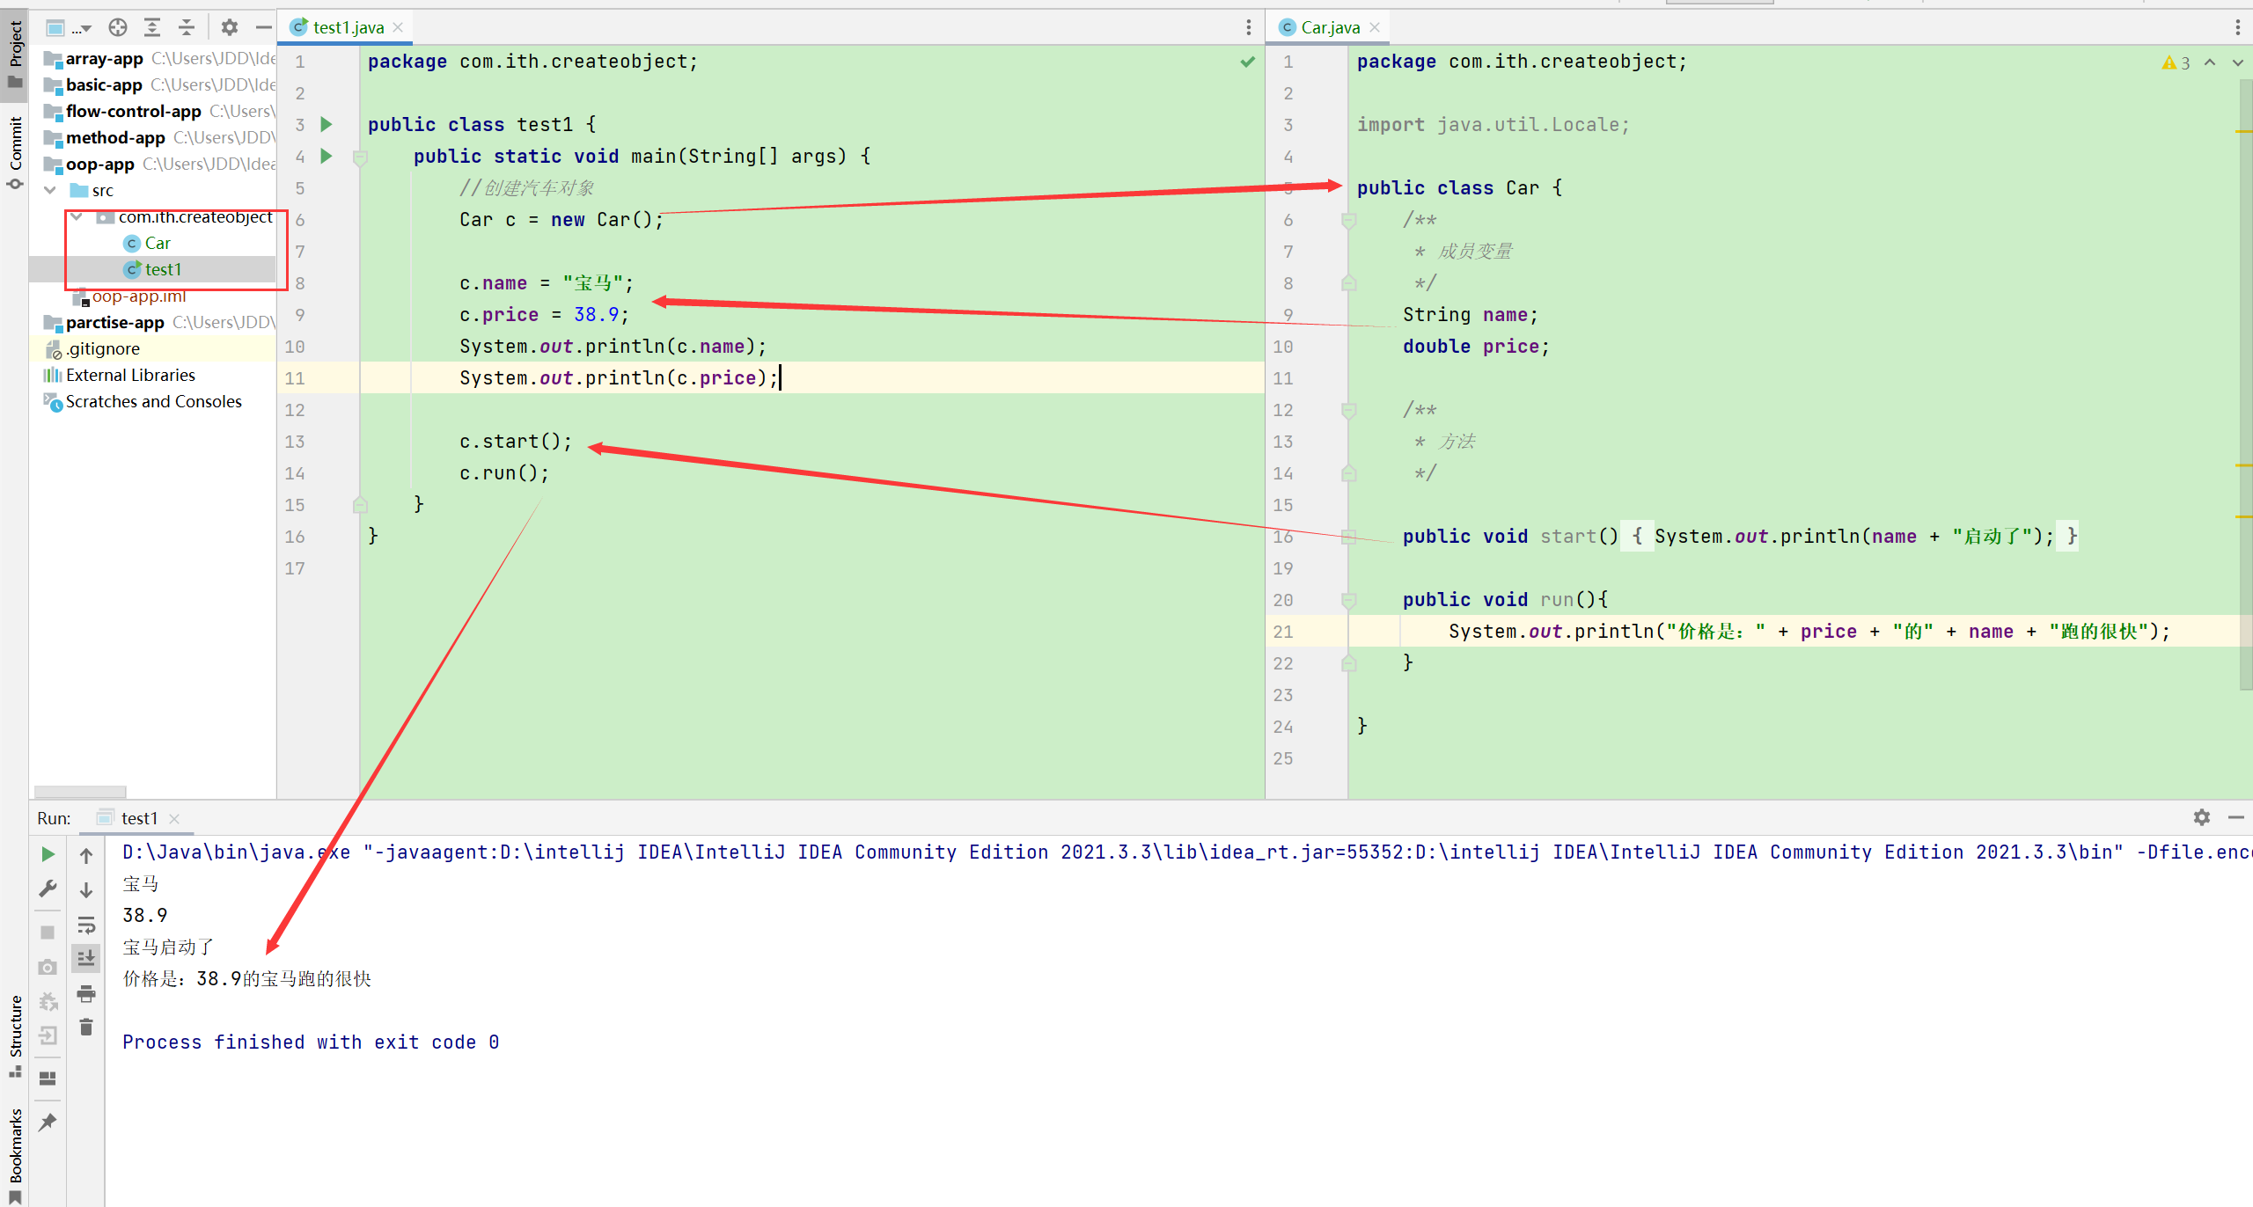The height and width of the screenshot is (1207, 2253).
Task: Fold run() method at line 20 in Car.java
Action: pyautogui.click(x=1348, y=600)
